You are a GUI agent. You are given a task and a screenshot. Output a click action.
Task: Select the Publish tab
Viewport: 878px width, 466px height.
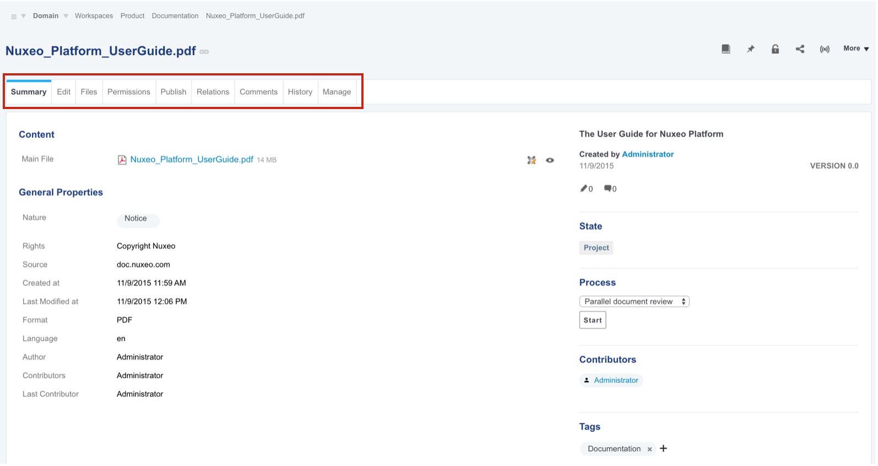coord(174,92)
